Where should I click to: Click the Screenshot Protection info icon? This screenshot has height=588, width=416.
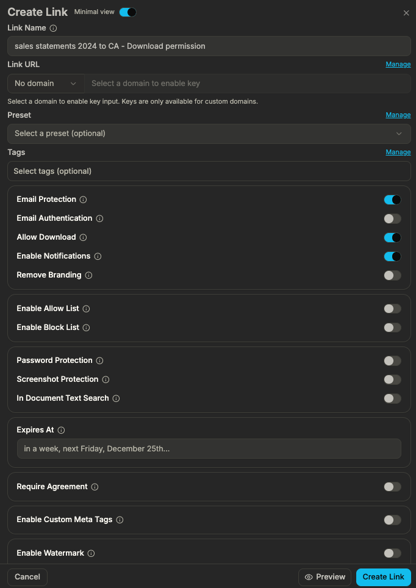[x=106, y=379]
